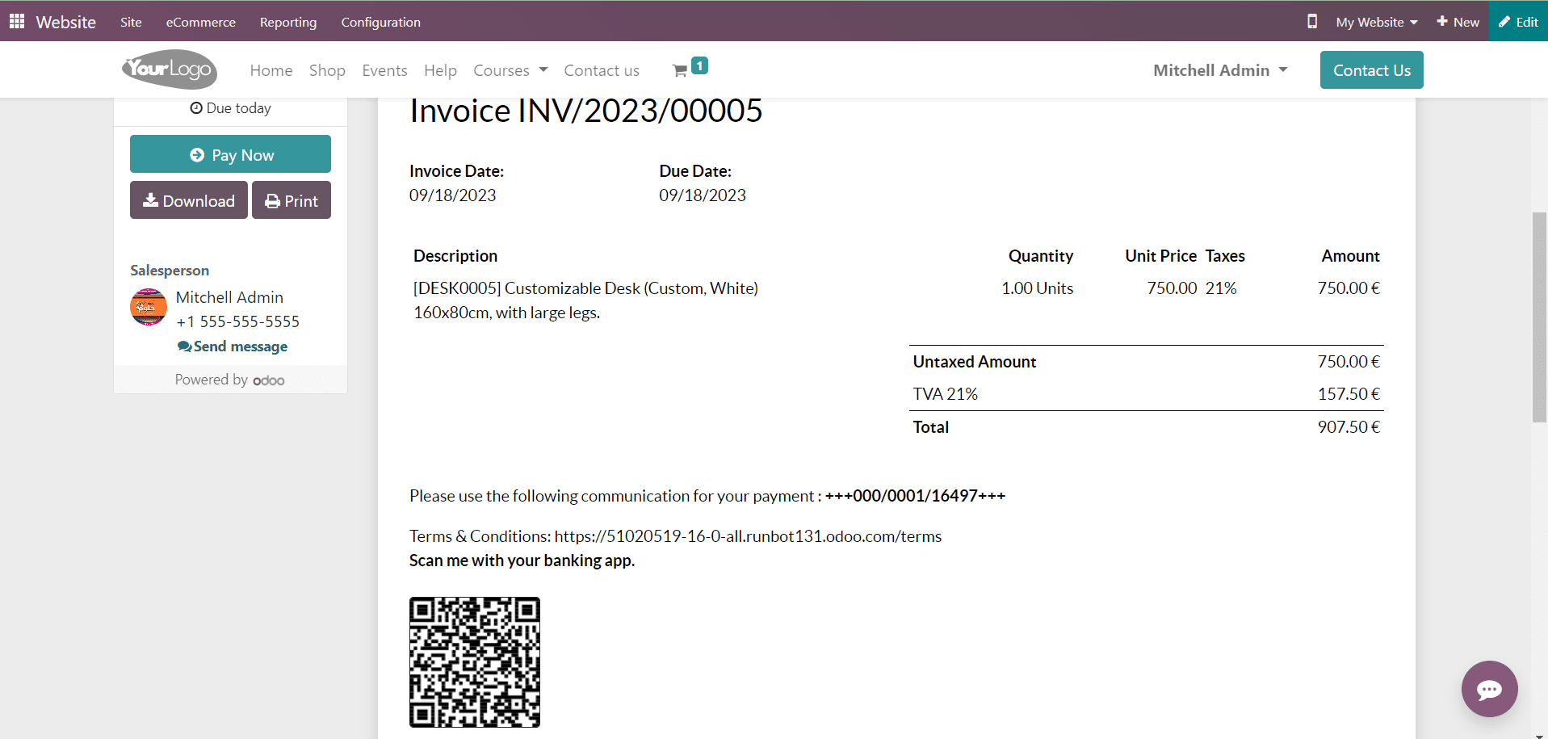Open the Site menu
Viewport: 1548px width, 739px height.
point(131,22)
